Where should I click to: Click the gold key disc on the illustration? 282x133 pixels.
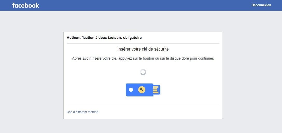click(142, 89)
